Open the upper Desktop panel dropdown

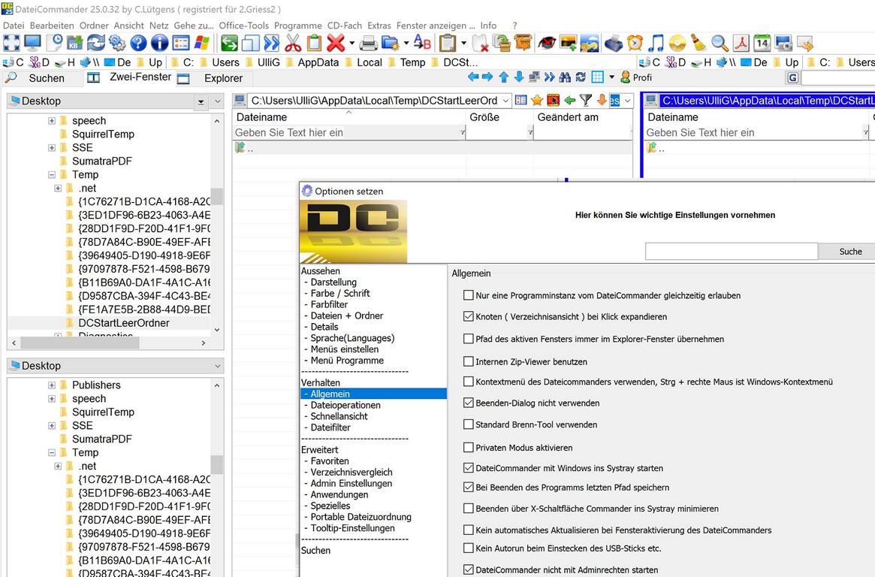pyautogui.click(x=201, y=101)
